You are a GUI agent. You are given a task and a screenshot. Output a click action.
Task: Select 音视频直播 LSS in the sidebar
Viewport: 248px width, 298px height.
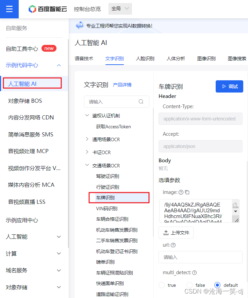click(x=27, y=202)
